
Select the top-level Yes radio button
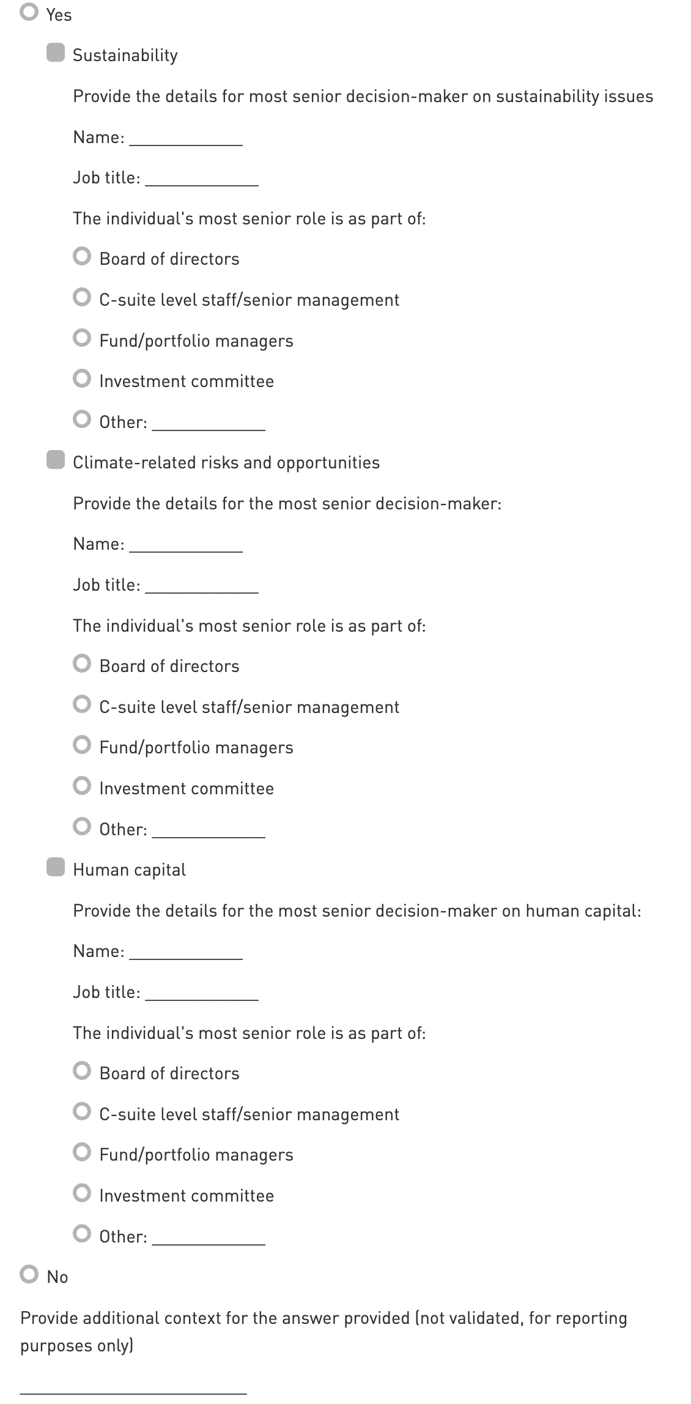point(29,12)
